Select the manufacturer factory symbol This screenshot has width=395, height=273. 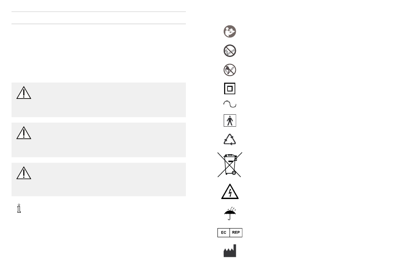click(230, 251)
